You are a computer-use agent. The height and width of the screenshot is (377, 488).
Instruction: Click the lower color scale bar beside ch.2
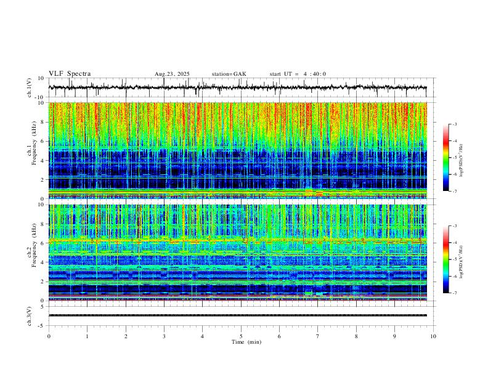(445, 259)
